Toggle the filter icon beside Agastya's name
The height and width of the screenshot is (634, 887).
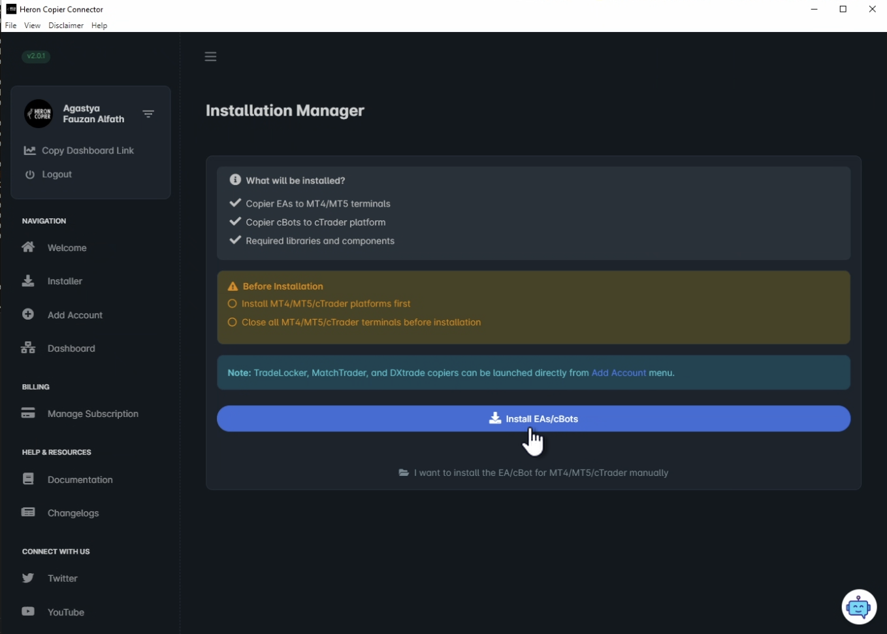point(148,113)
